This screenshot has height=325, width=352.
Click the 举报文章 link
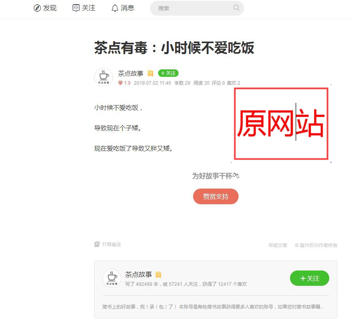click(278, 245)
